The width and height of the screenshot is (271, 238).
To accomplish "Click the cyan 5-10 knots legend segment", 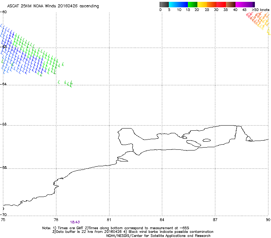I will pos(174,4).
